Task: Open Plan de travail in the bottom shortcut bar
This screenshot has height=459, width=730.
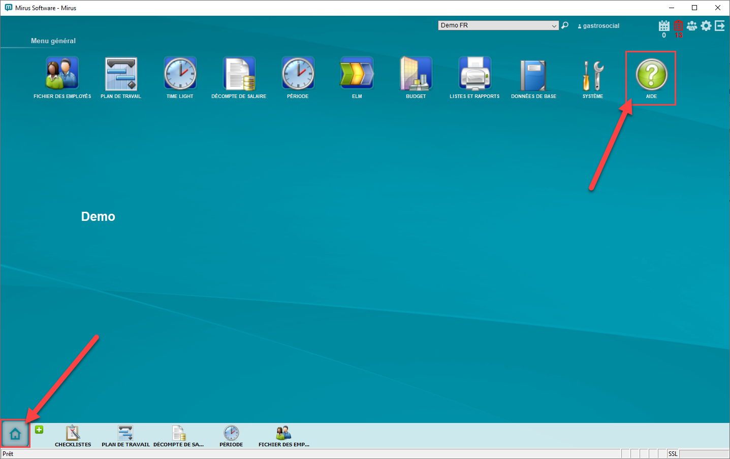Action: [125, 436]
